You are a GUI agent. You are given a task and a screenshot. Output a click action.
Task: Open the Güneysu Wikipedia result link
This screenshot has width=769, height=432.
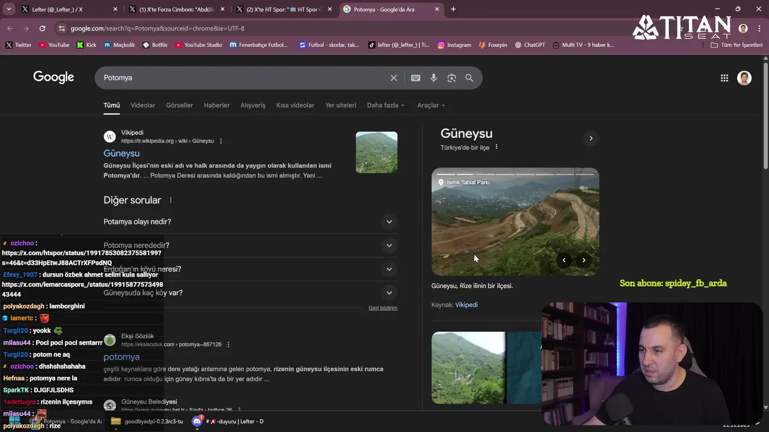[121, 153]
